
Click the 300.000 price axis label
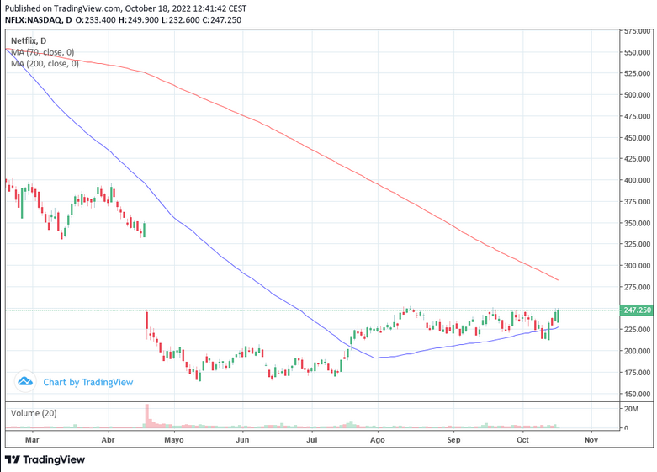[x=637, y=265]
